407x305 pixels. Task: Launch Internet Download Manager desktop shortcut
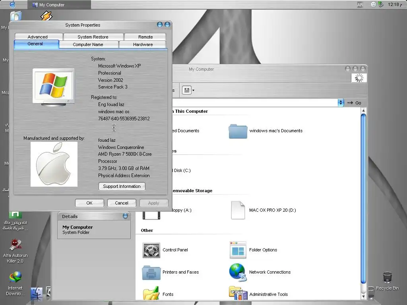[16, 278]
